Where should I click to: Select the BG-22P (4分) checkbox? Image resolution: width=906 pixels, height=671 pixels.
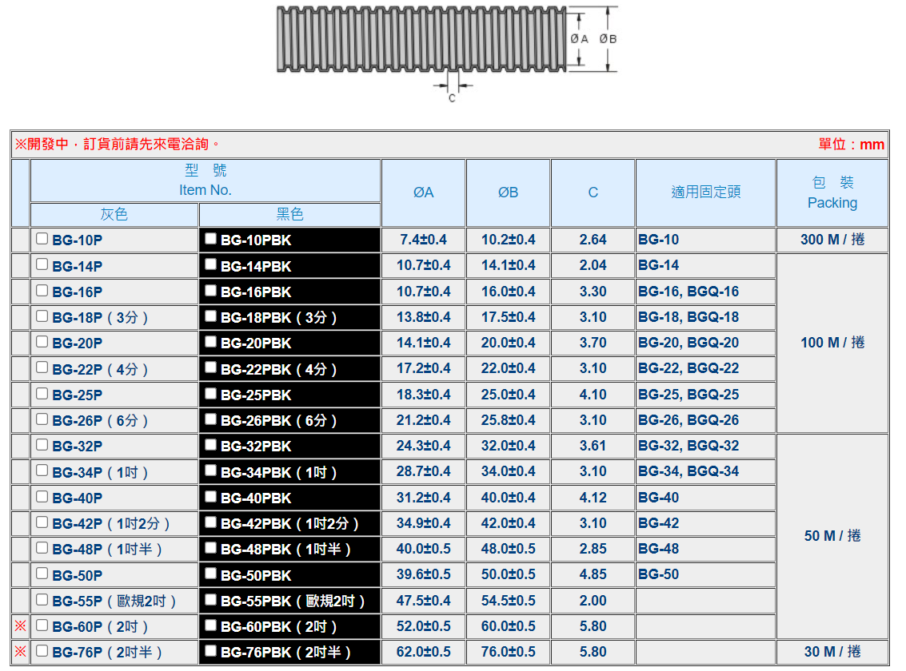tap(42, 368)
